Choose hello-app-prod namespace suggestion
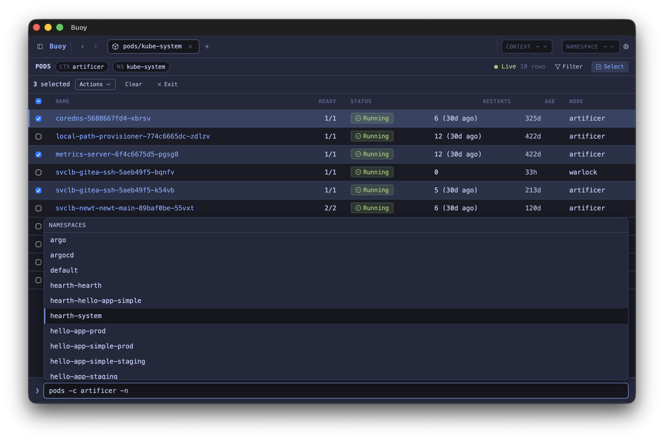Viewport: 664px width, 441px height. coord(336,331)
